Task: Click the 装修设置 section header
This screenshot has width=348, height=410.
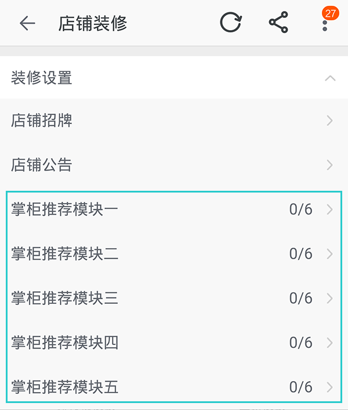Action: [42, 78]
